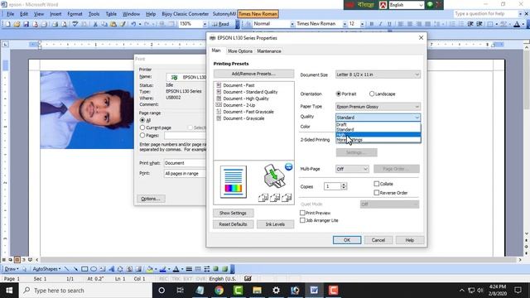Click the Read layout button
Viewport: 530px width, 298px height.
[221, 24]
